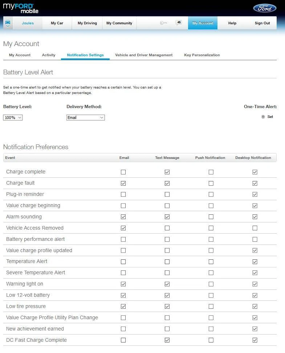Click the MyFord Mobile logo

click(x=21, y=8)
